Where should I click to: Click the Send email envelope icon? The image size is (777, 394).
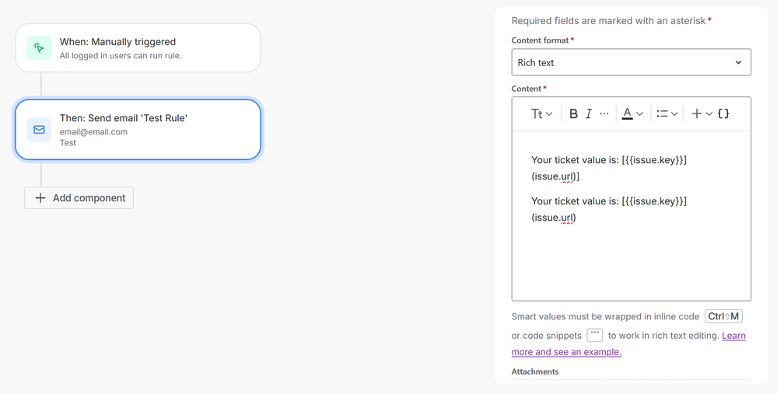(39, 130)
